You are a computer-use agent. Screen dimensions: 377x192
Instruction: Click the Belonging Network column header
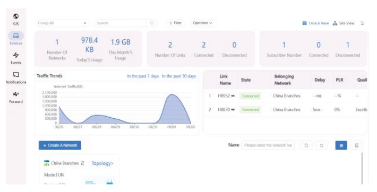click(x=284, y=80)
